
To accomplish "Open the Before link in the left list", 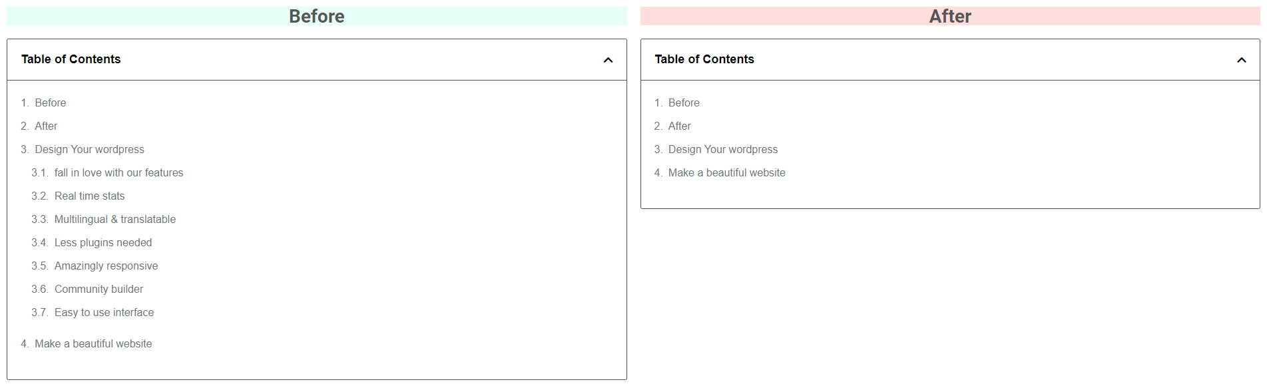I will pyautogui.click(x=50, y=102).
